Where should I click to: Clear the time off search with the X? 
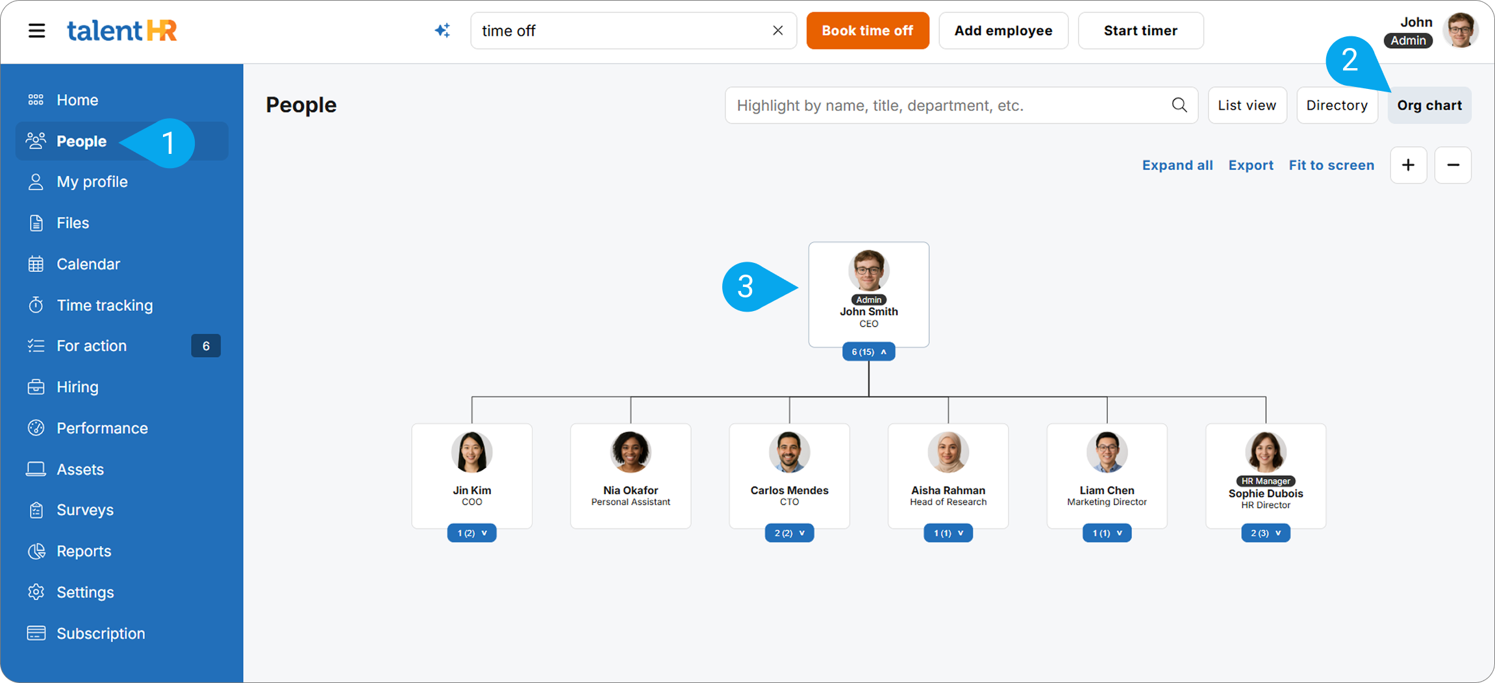[777, 30]
